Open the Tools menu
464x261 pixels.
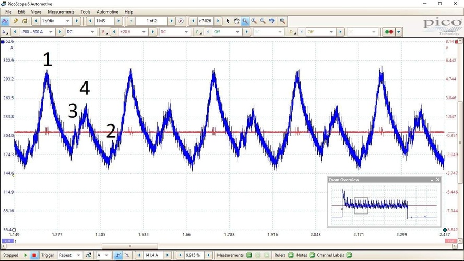(x=86, y=12)
